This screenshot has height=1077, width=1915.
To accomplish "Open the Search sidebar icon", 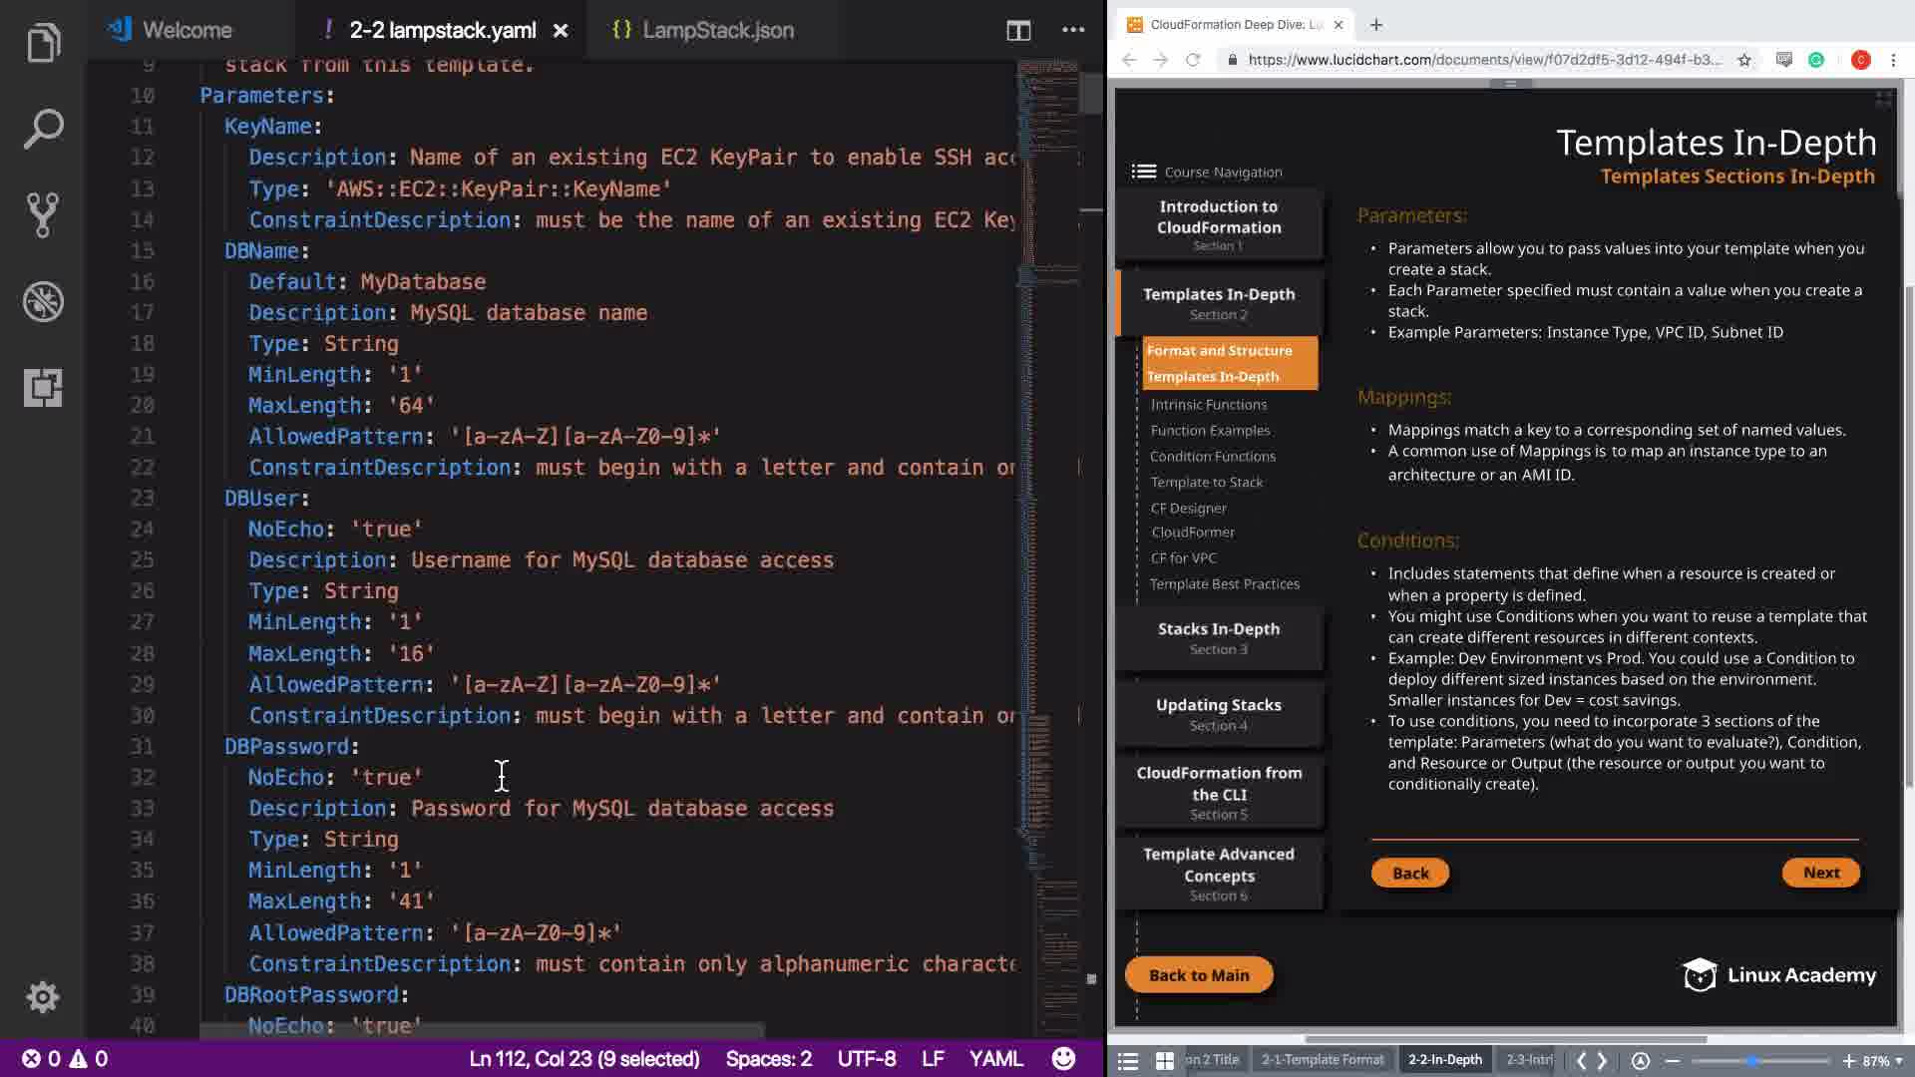I will click(43, 130).
